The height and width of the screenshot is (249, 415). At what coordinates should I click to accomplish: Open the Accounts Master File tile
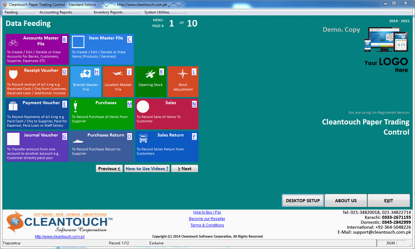pyautogui.click(x=37, y=49)
